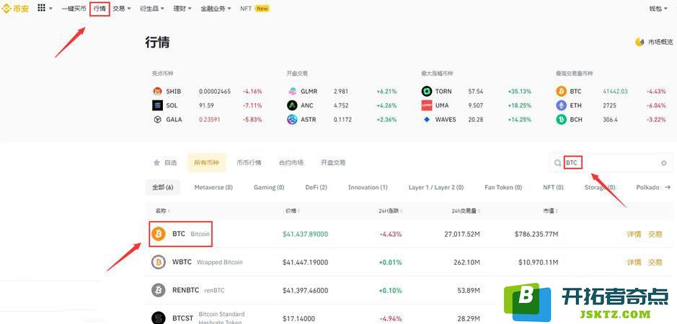
Task: Click the WBTC row coin icon
Action: pyautogui.click(x=159, y=262)
